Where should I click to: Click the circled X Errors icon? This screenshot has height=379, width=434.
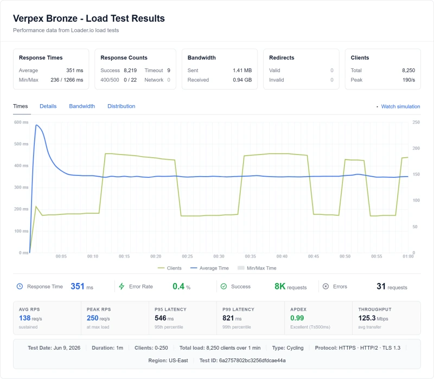(x=326, y=286)
